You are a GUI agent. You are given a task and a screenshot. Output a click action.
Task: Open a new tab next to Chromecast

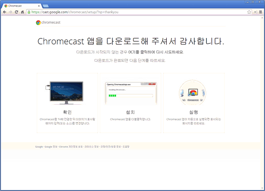click(46, 6)
